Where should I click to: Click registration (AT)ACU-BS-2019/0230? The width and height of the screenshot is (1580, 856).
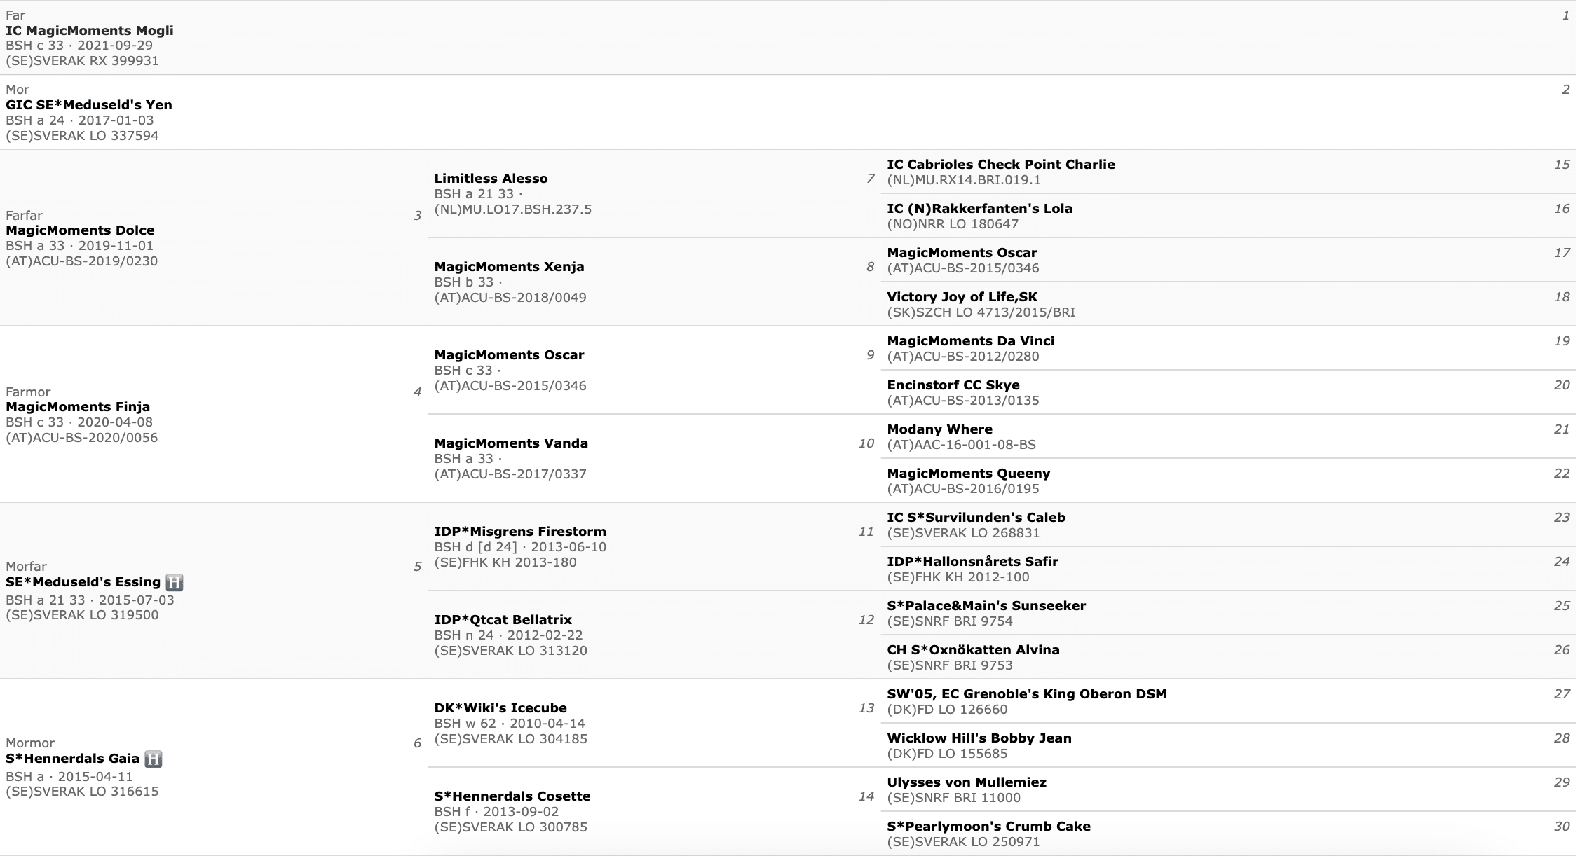point(82,261)
